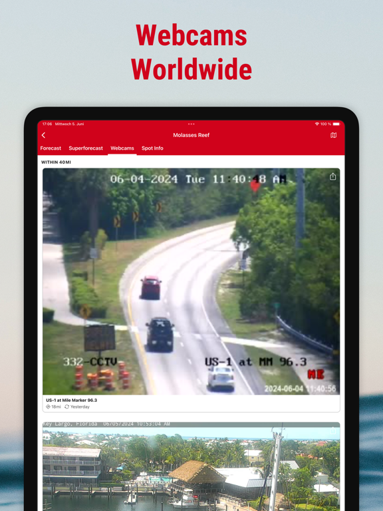Viewport: 383px width, 511px height.
Task: Go back using the top-left chevron
Action: [x=44, y=135]
